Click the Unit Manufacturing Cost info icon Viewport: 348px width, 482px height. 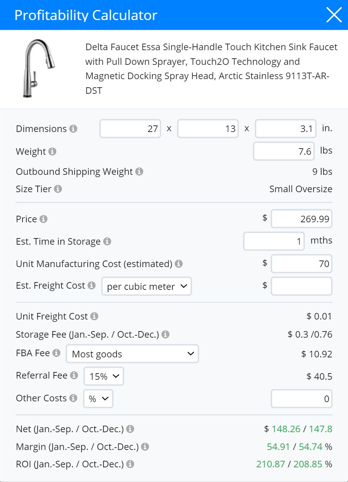point(178,264)
